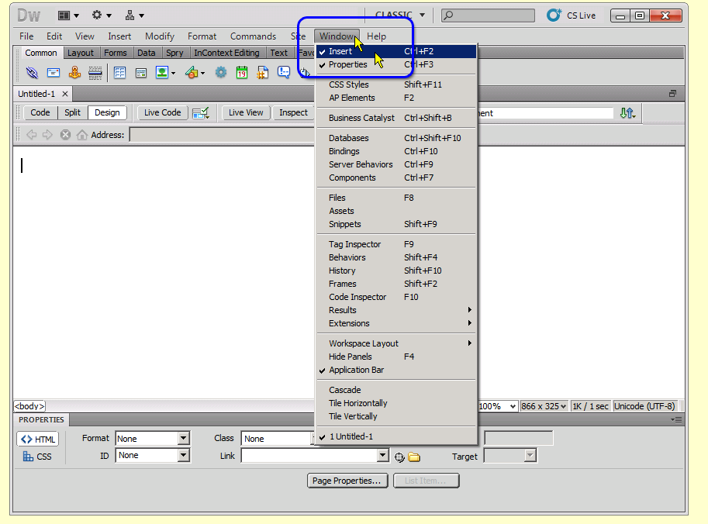Expand the Workspace Layout submenu
Image resolution: width=708 pixels, height=524 pixels.
(x=396, y=343)
